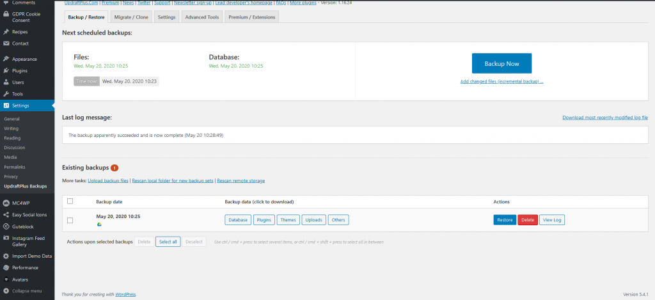Download the Plugins backup data
The height and width of the screenshot is (300, 655).
click(264, 220)
